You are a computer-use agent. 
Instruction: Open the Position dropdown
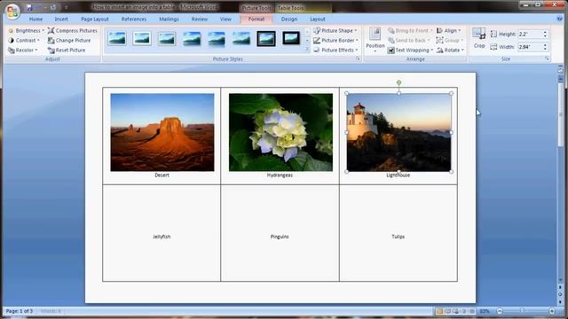(375, 40)
